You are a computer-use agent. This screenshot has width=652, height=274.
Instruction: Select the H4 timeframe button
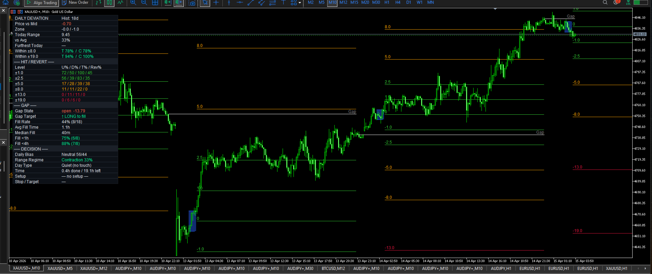[x=398, y=2]
